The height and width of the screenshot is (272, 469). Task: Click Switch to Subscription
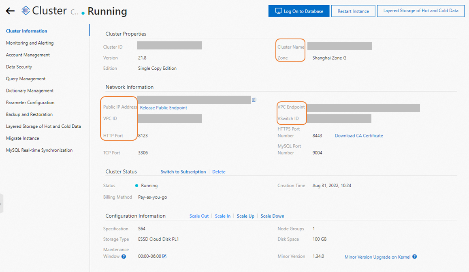pos(183,171)
